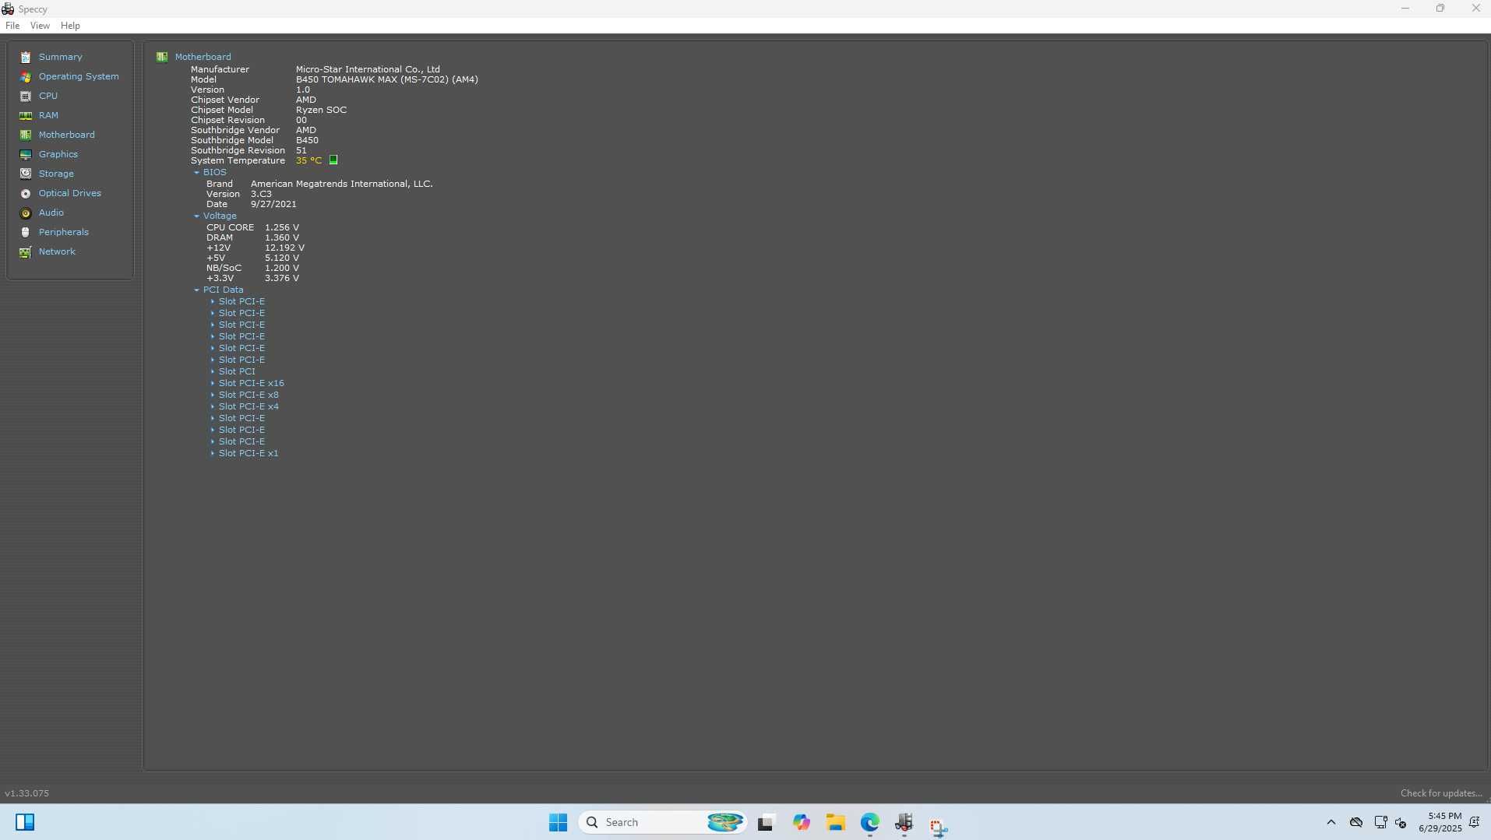Select Southbridge Revision value 51
The width and height of the screenshot is (1491, 840).
coord(301,150)
